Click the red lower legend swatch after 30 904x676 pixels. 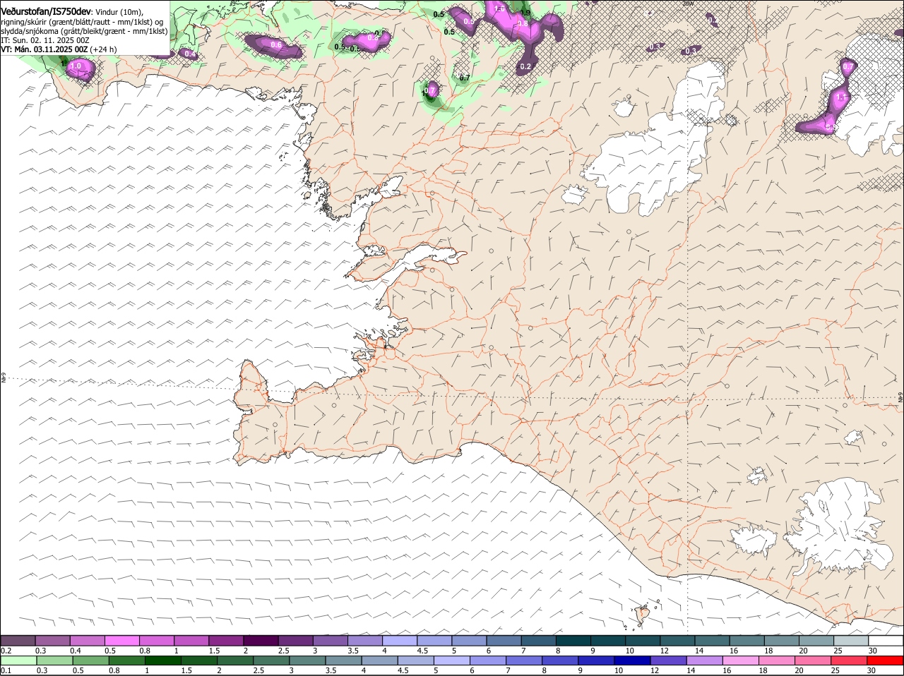point(885,660)
